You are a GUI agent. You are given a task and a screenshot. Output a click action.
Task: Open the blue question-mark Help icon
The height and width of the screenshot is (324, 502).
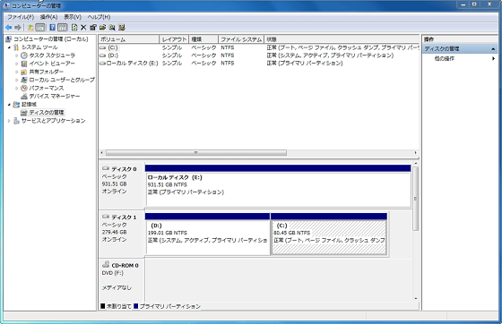click(53, 28)
